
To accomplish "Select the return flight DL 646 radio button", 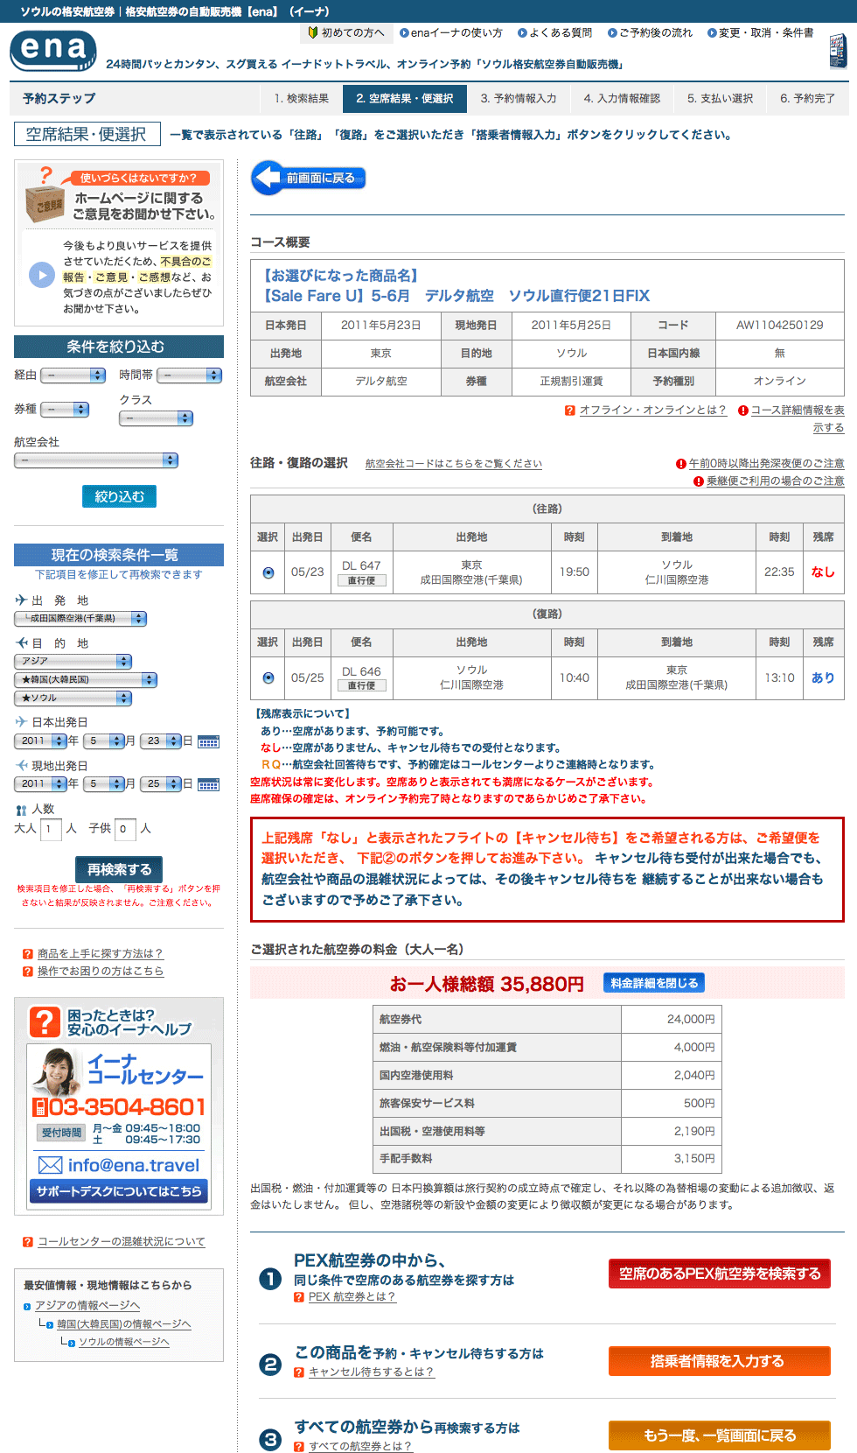I will (x=268, y=678).
